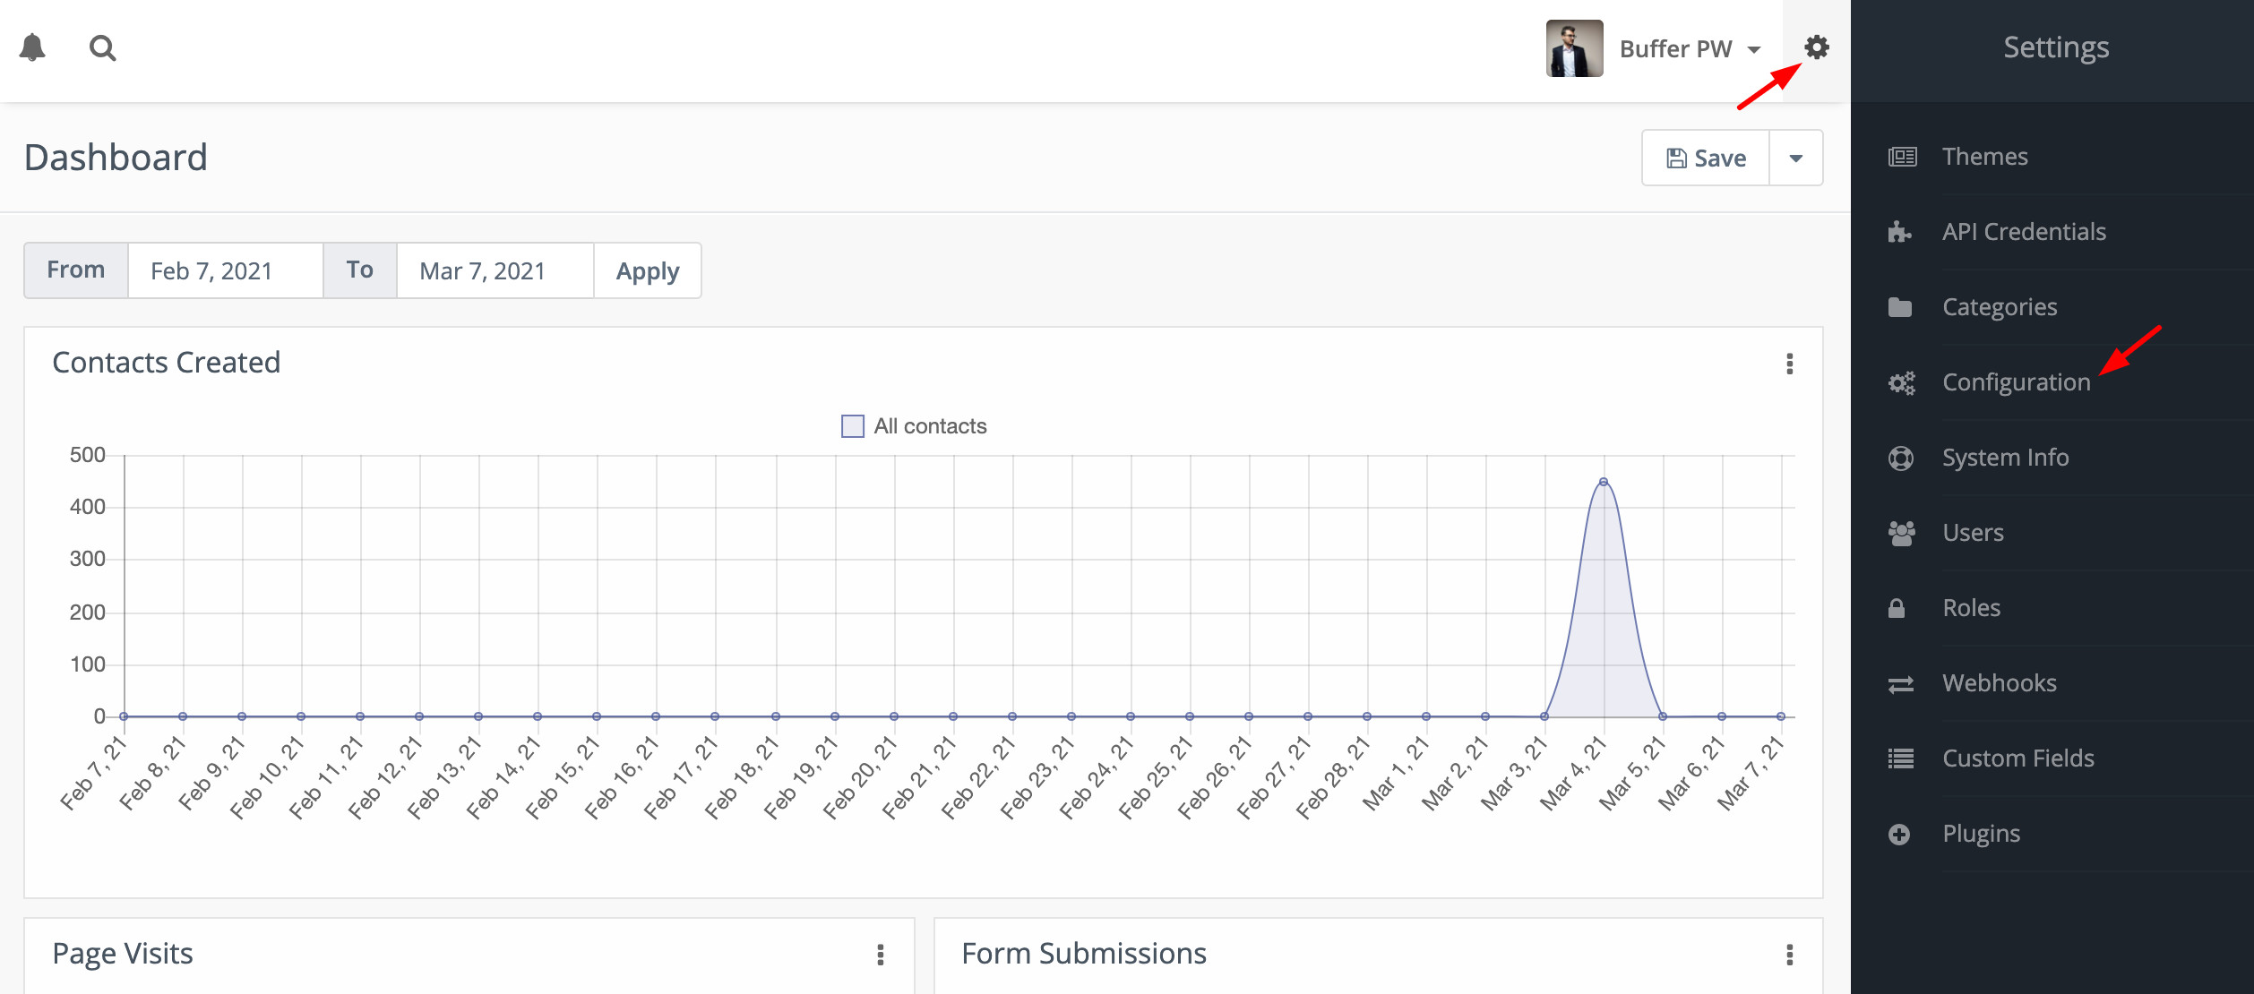The width and height of the screenshot is (2254, 994).
Task: Apply the selected date range
Action: (x=647, y=270)
